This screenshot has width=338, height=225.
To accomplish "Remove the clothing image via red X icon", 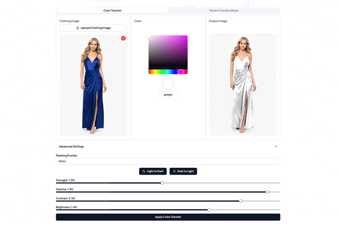I will pyautogui.click(x=123, y=38).
